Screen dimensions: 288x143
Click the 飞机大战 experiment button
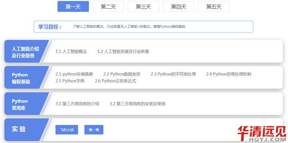(67, 130)
